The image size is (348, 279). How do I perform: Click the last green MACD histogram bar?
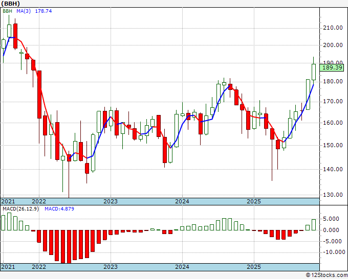click(x=314, y=225)
